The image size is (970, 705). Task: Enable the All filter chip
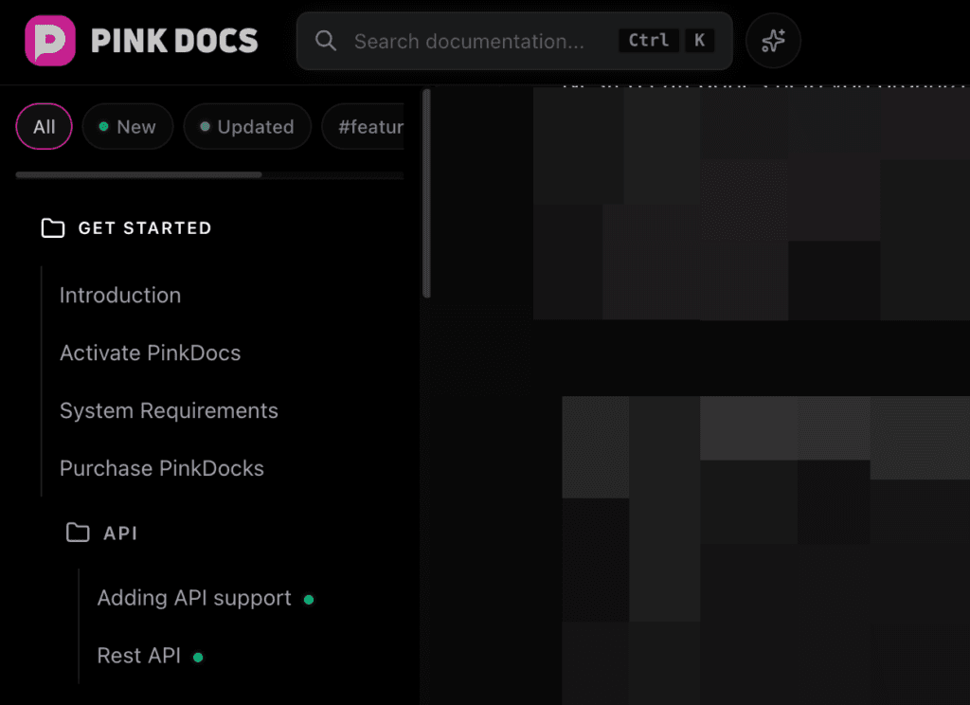point(44,126)
